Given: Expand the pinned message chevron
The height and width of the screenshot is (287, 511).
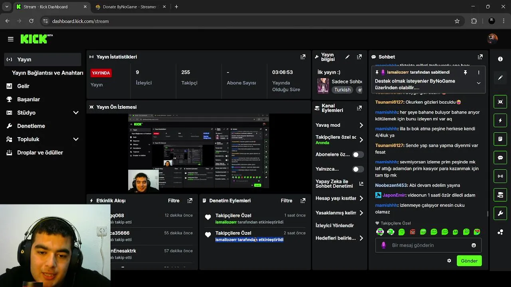Looking at the screenshot, I should coord(479,83).
